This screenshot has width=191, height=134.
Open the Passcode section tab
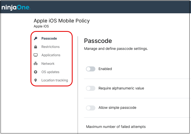(49, 38)
